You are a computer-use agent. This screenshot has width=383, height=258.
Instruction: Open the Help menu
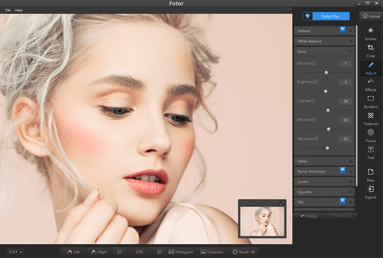(x=18, y=10)
